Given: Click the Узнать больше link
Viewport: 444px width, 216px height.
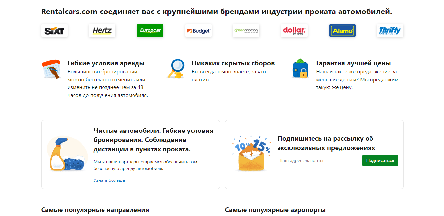Looking at the screenshot, I should point(109,180).
